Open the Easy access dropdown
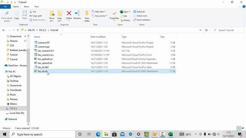The height and width of the screenshot is (138, 246). (99, 16)
